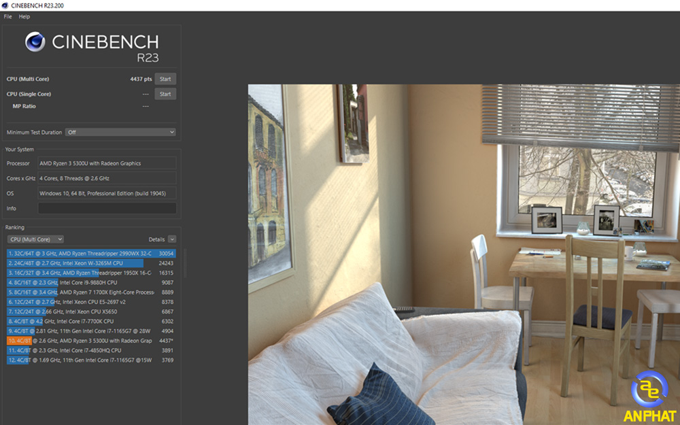This screenshot has width=680, height=425.
Task: Click the 4437 pts Multi Core score
Action: 141,79
